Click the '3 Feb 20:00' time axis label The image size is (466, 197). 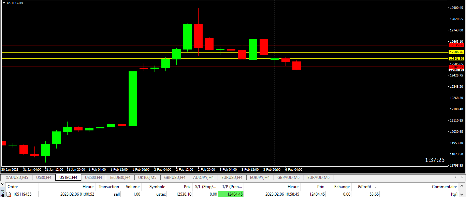click(272, 169)
